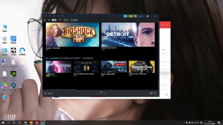
Task: Open the colorful pinwheel app desktop icon
Action: 5,86
